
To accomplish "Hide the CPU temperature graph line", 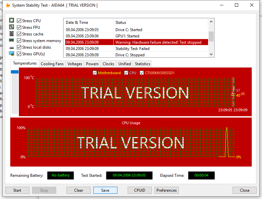I will tap(126, 73).
